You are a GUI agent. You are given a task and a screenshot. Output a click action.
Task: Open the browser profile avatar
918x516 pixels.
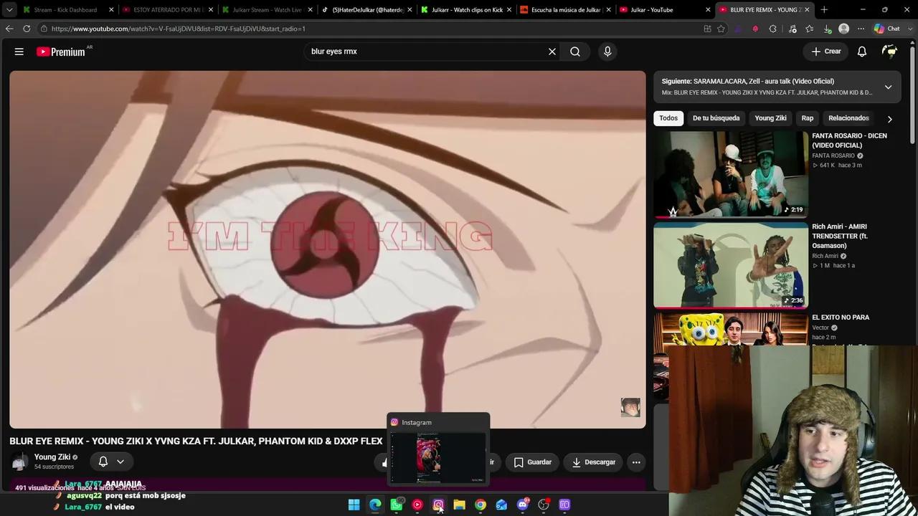click(844, 29)
